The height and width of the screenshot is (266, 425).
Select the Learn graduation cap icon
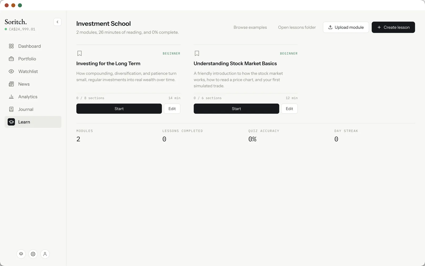[11, 122]
